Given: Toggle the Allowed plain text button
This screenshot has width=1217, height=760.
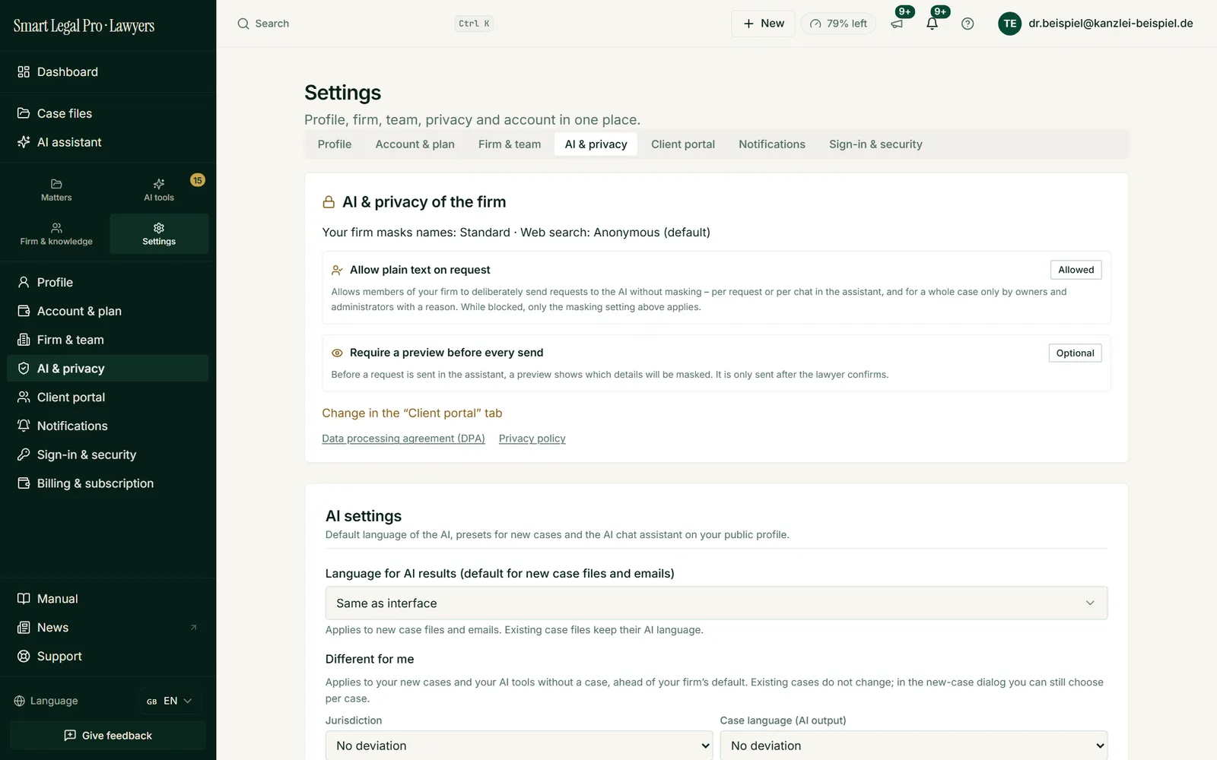Looking at the screenshot, I should (x=1076, y=270).
